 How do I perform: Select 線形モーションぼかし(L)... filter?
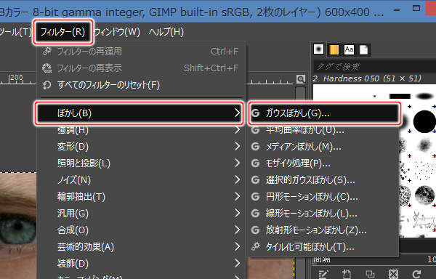323,214
